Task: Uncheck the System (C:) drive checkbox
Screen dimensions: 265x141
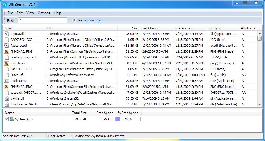Action: click(x=6, y=119)
